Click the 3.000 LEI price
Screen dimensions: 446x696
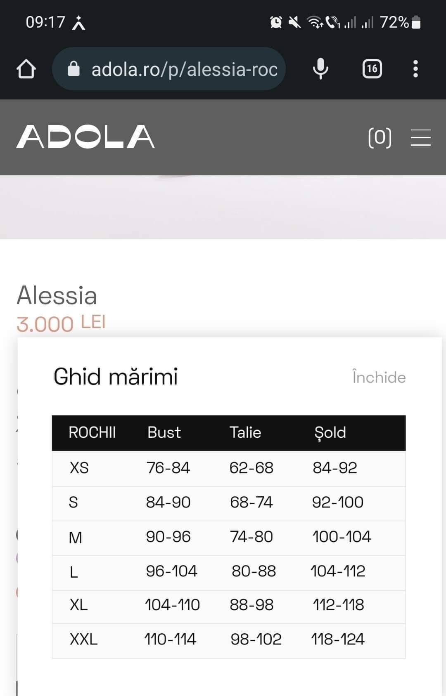tap(61, 323)
